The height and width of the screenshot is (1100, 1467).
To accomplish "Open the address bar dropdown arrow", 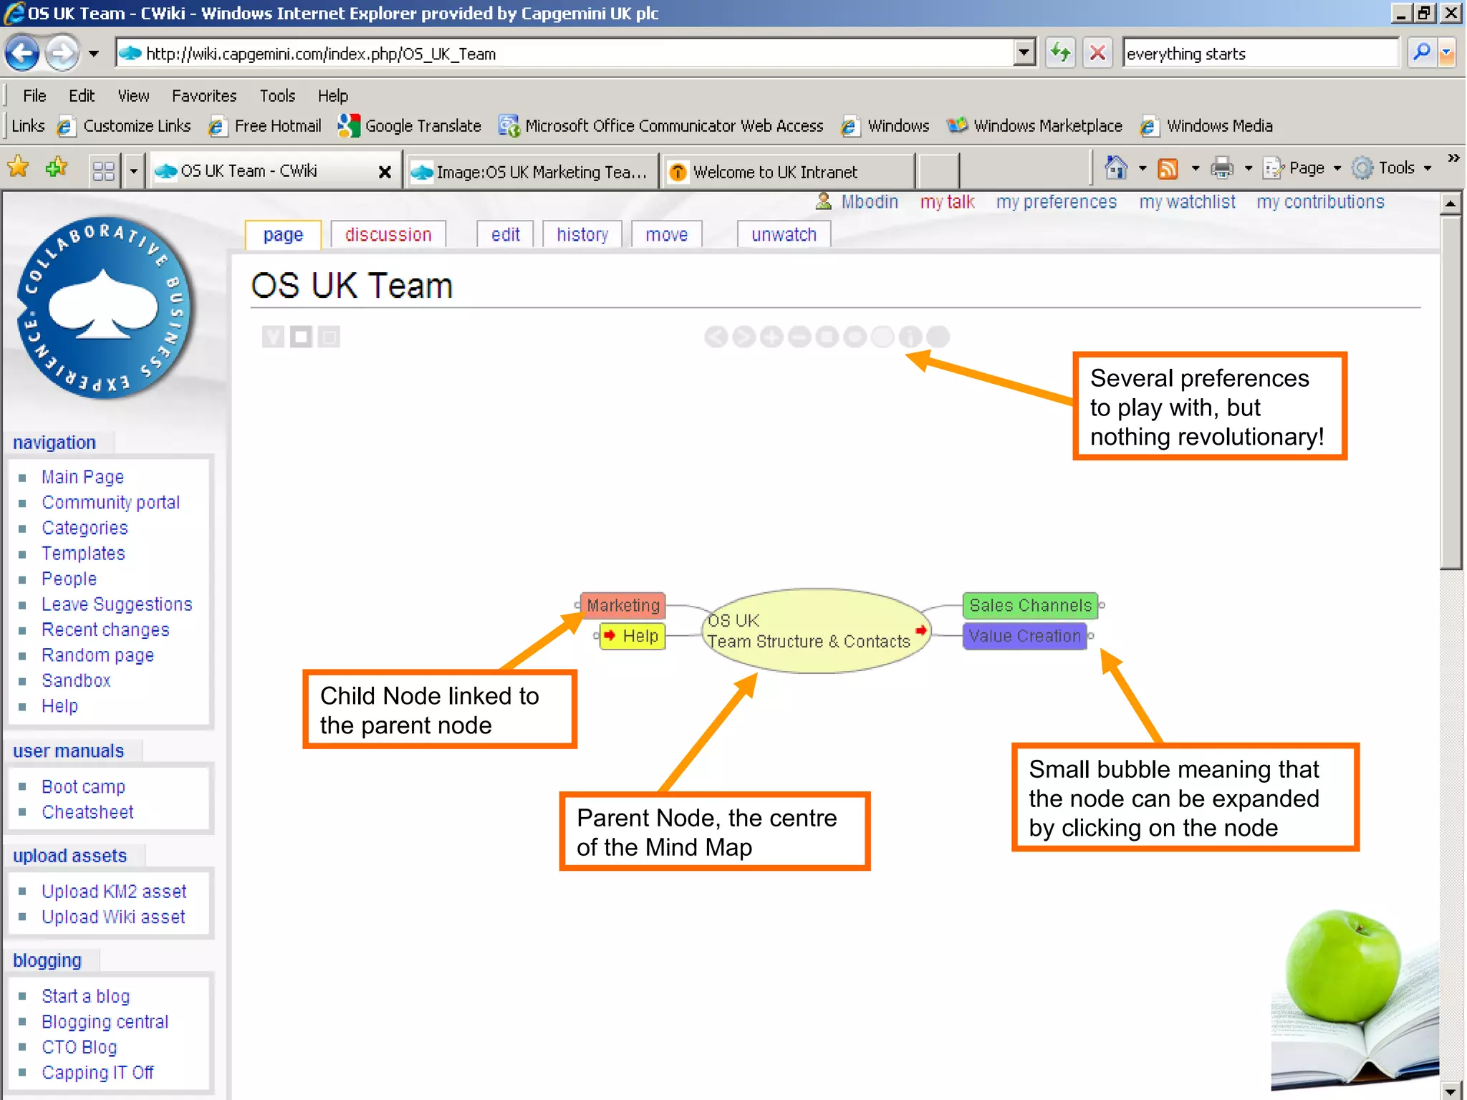I will click(x=1024, y=54).
